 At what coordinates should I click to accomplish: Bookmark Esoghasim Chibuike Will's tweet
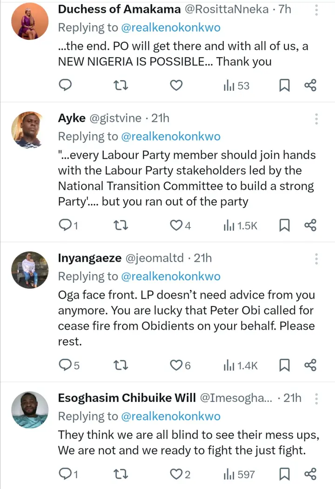[x=285, y=474]
